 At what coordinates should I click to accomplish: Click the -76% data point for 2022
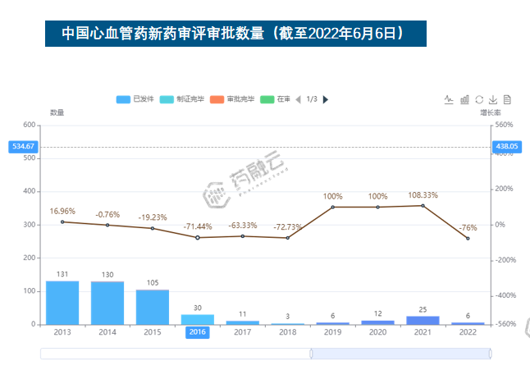point(468,239)
